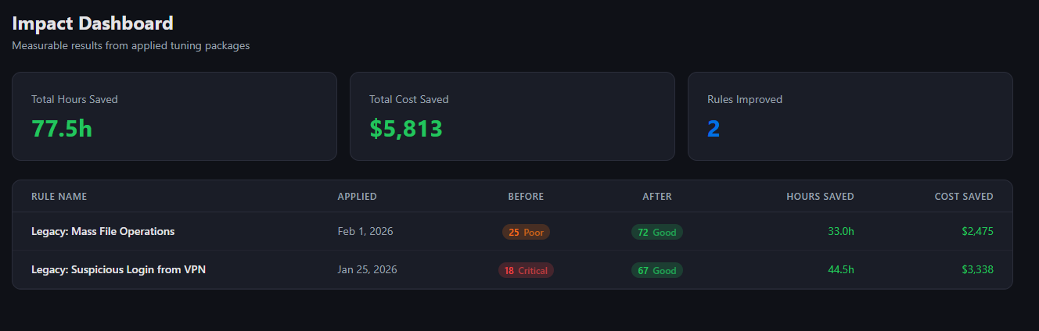Click the After column header

pos(657,197)
